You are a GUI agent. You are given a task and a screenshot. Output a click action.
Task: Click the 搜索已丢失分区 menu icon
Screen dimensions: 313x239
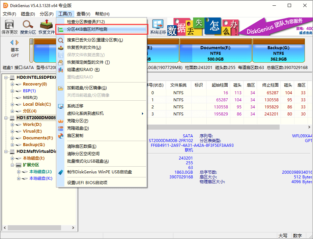coord(61,40)
